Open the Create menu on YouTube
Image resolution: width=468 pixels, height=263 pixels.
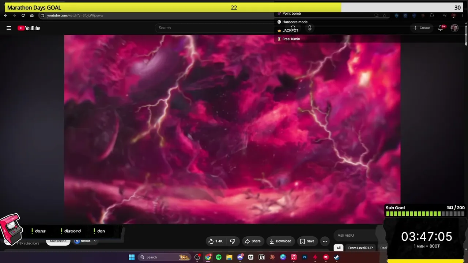421,28
